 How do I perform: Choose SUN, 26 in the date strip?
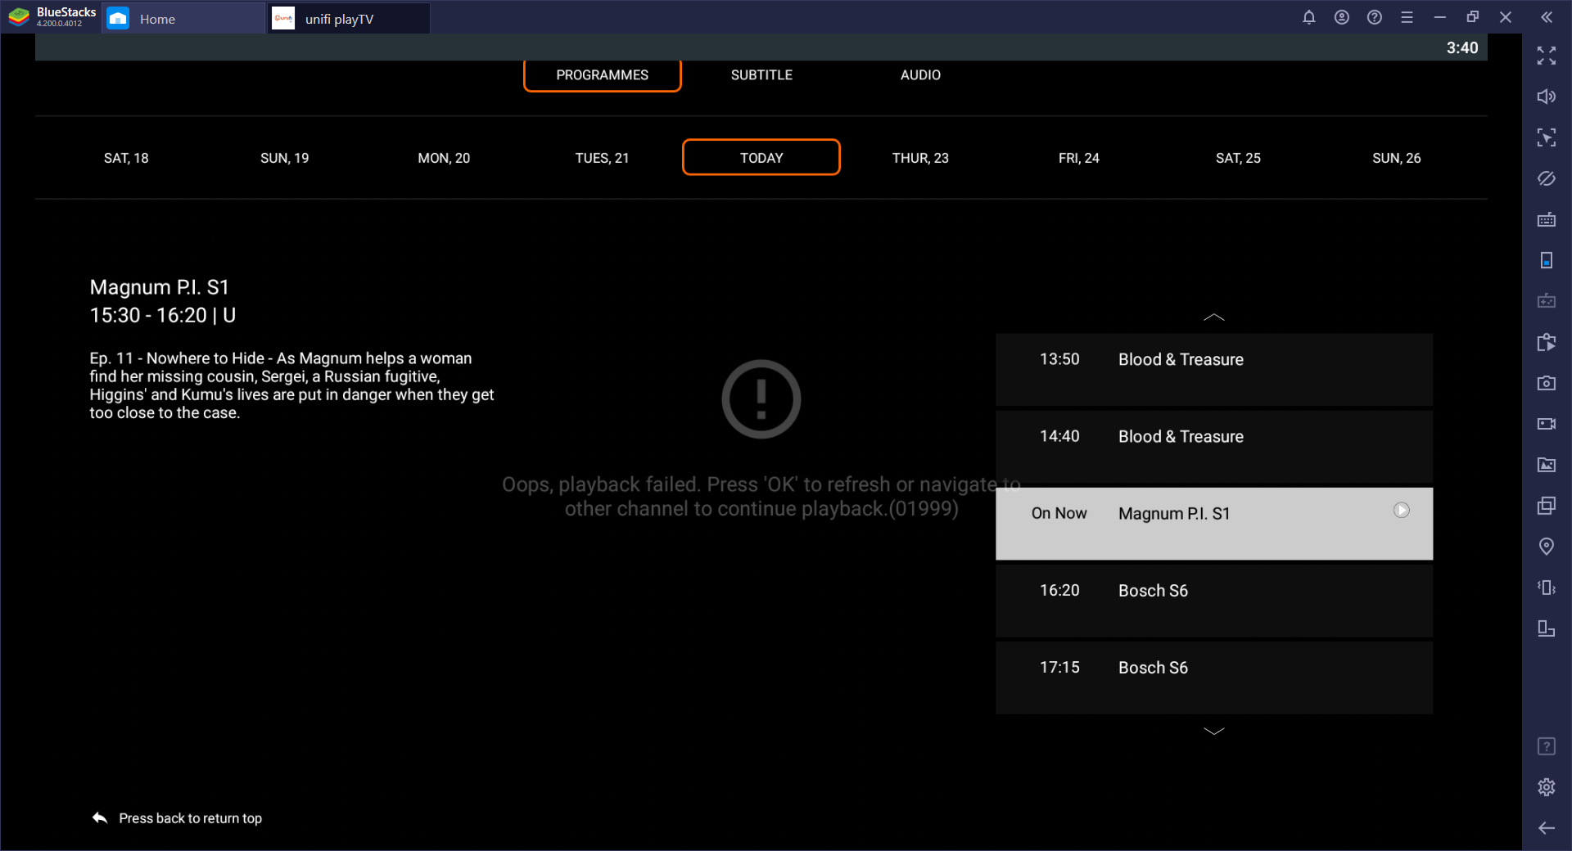[1397, 158]
